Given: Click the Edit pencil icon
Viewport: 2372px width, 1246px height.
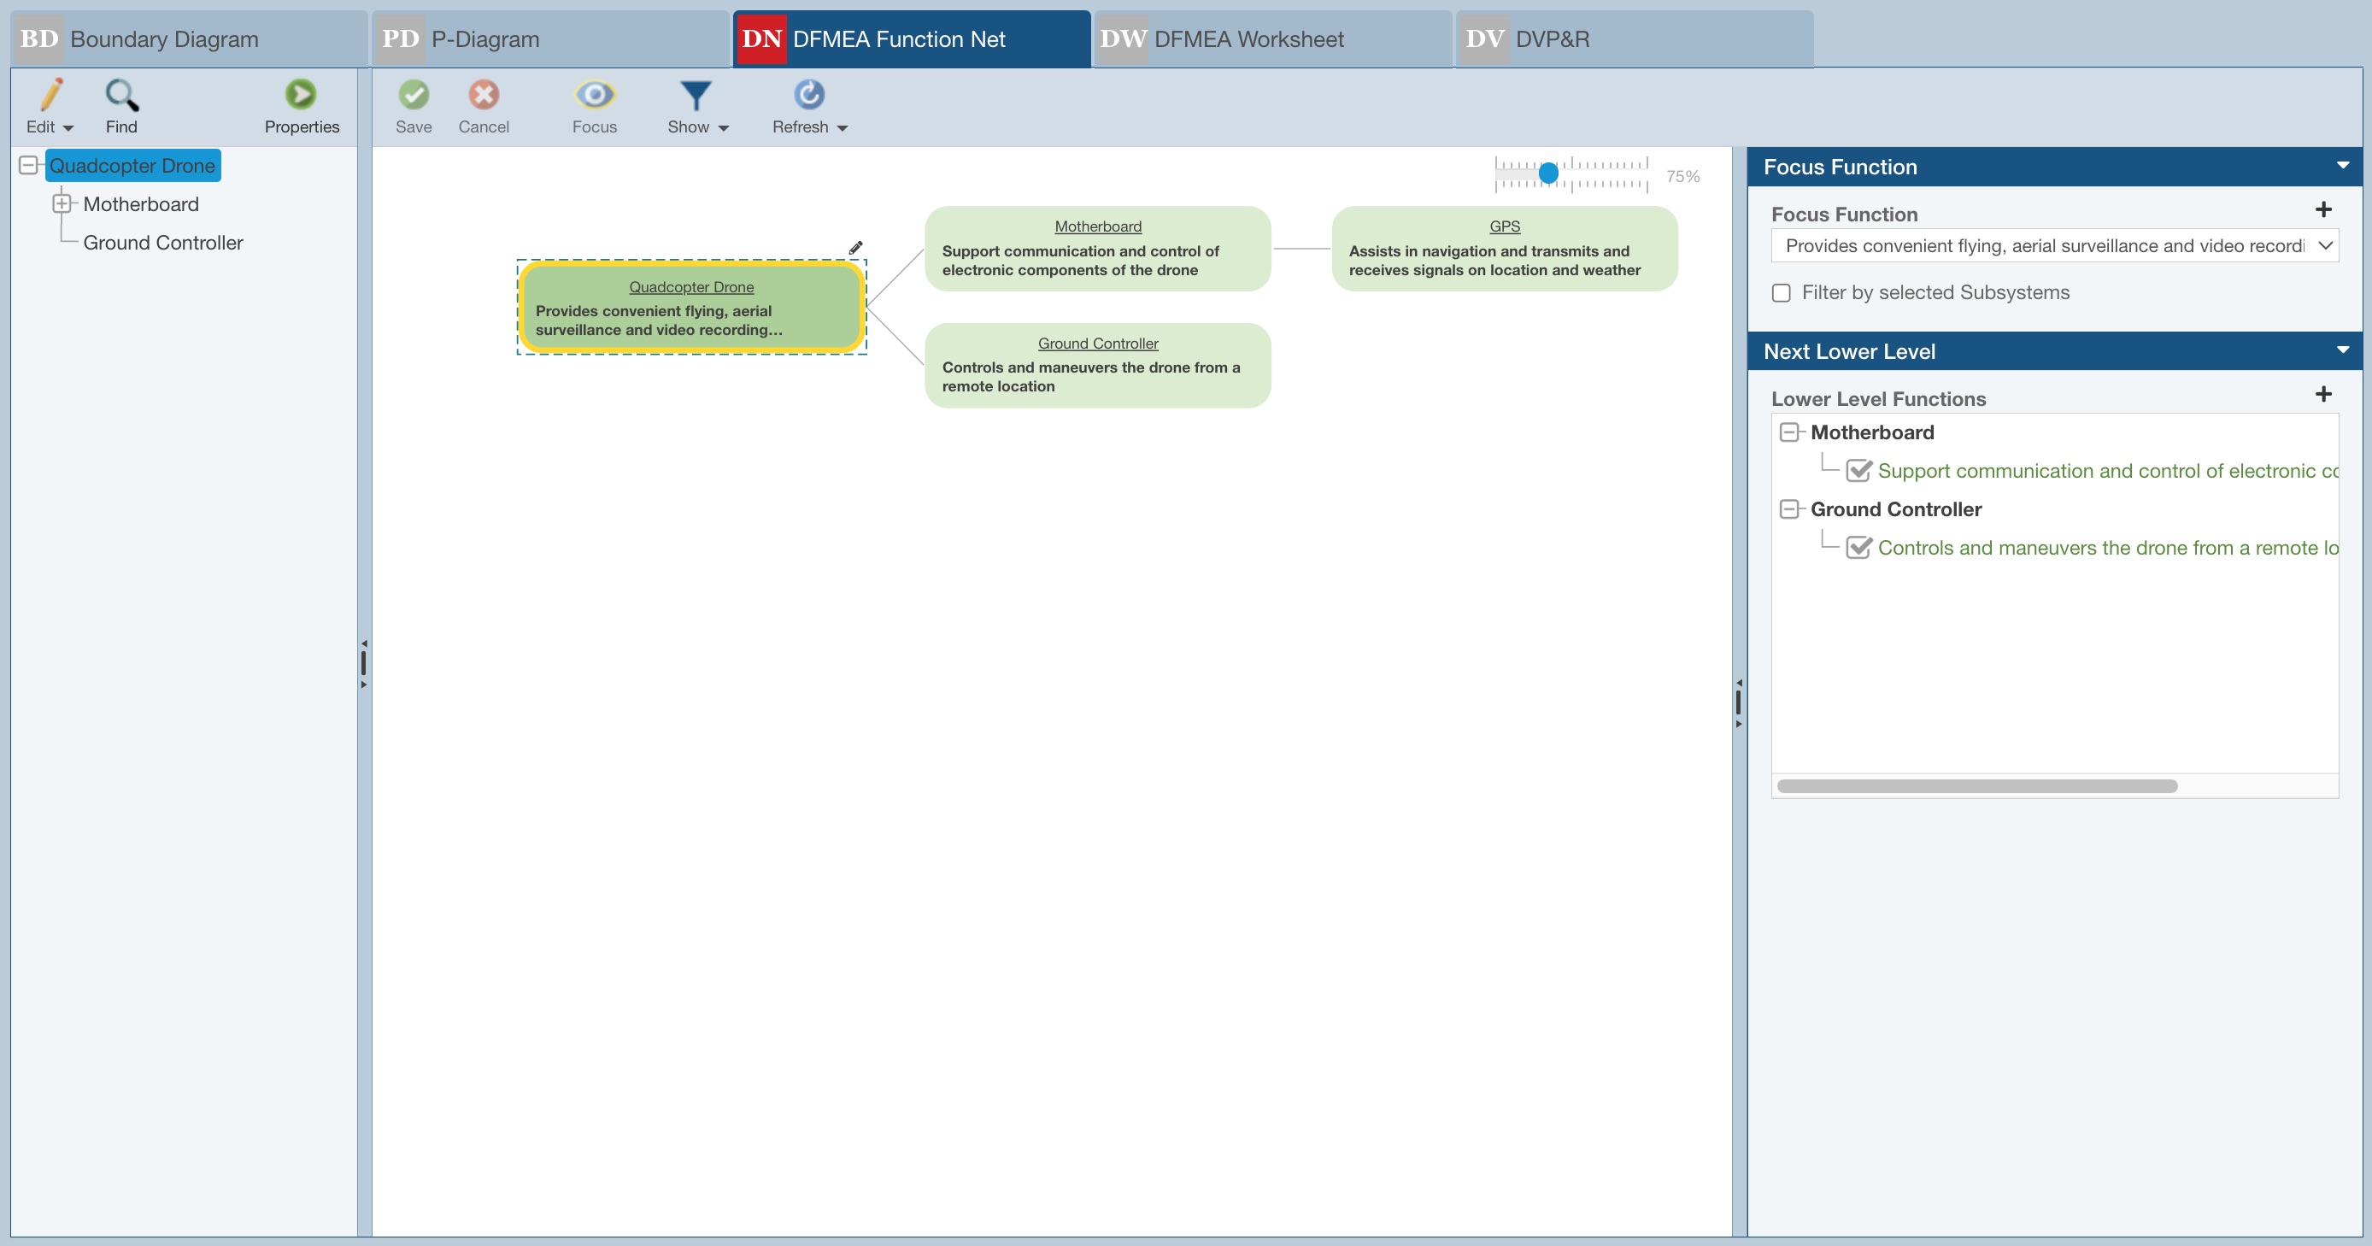Looking at the screenshot, I should pyautogui.click(x=50, y=95).
